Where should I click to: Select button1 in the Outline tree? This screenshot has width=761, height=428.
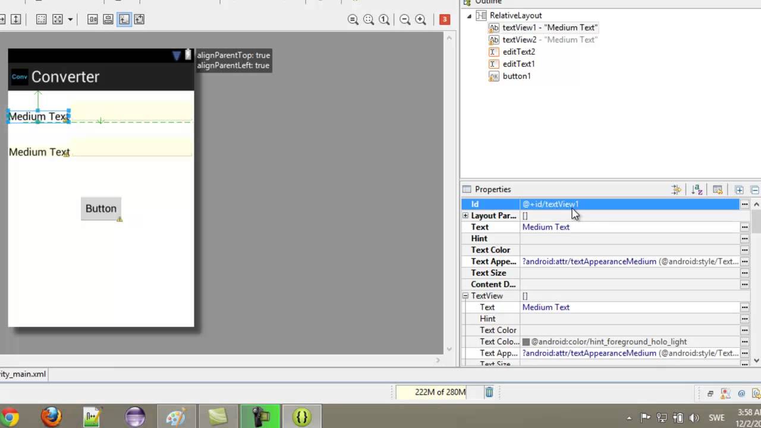pyautogui.click(x=516, y=76)
